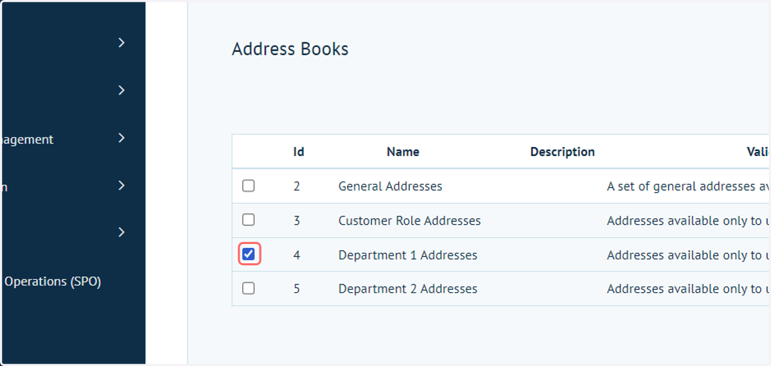This screenshot has width=771, height=366.
Task: Select the 'Department 1 Addresses' name cell
Action: 407,255
